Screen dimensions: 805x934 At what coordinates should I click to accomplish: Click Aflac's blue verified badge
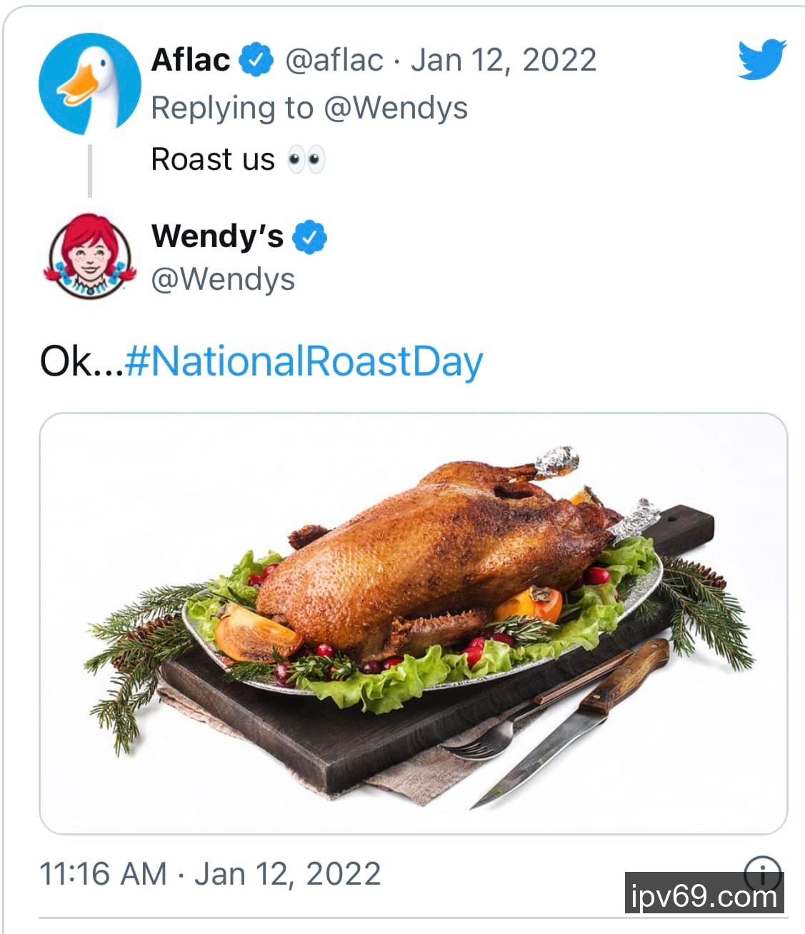click(x=256, y=59)
